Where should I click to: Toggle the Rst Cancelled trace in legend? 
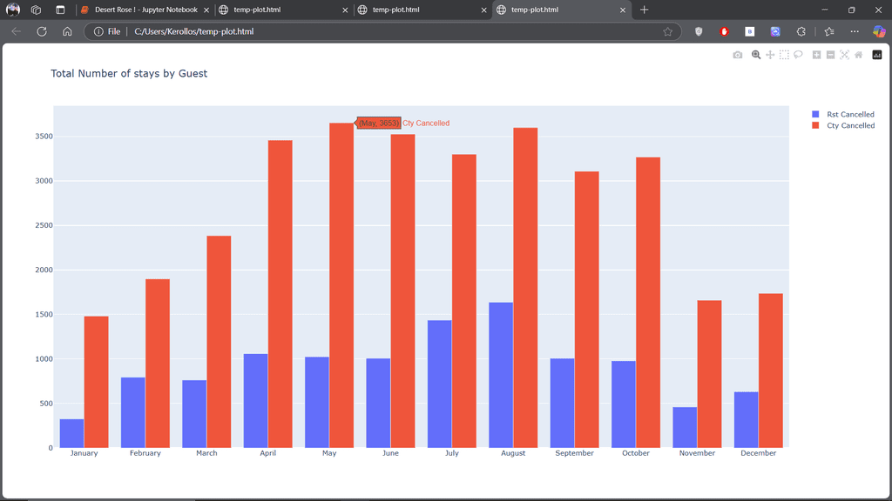(843, 114)
